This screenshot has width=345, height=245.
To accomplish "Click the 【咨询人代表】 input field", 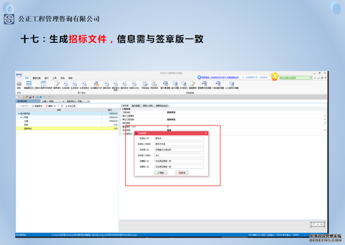I will [x=179, y=155].
